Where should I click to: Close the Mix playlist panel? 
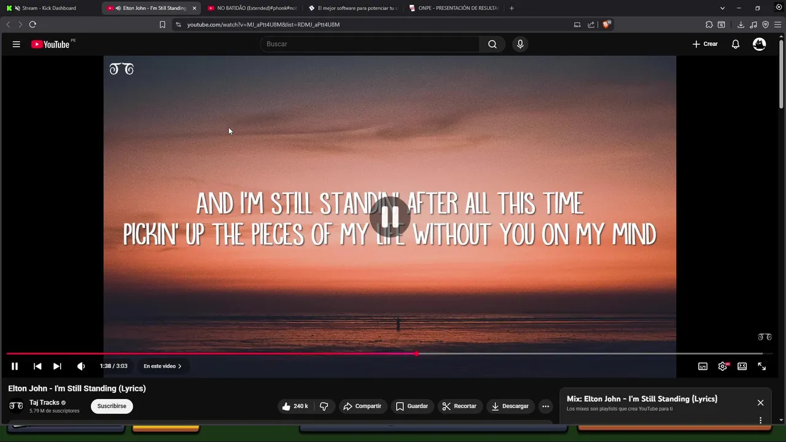point(760,403)
